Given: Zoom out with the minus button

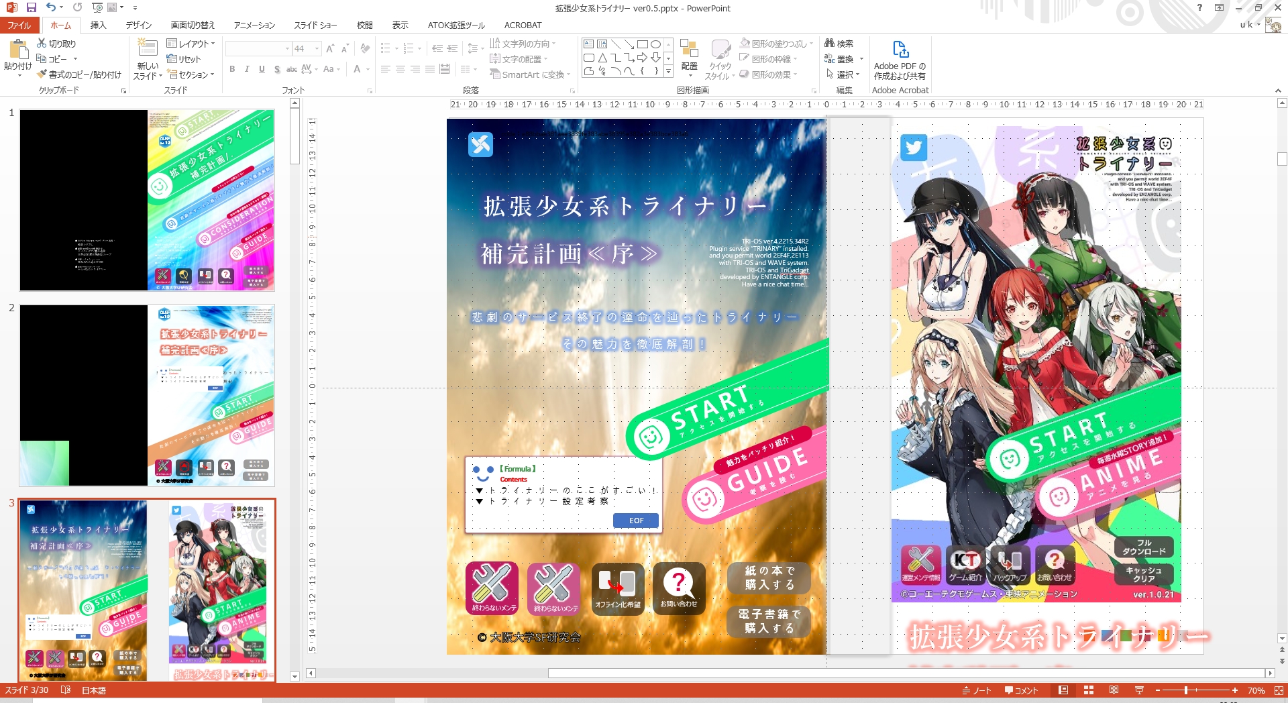Looking at the screenshot, I should pos(1157,690).
